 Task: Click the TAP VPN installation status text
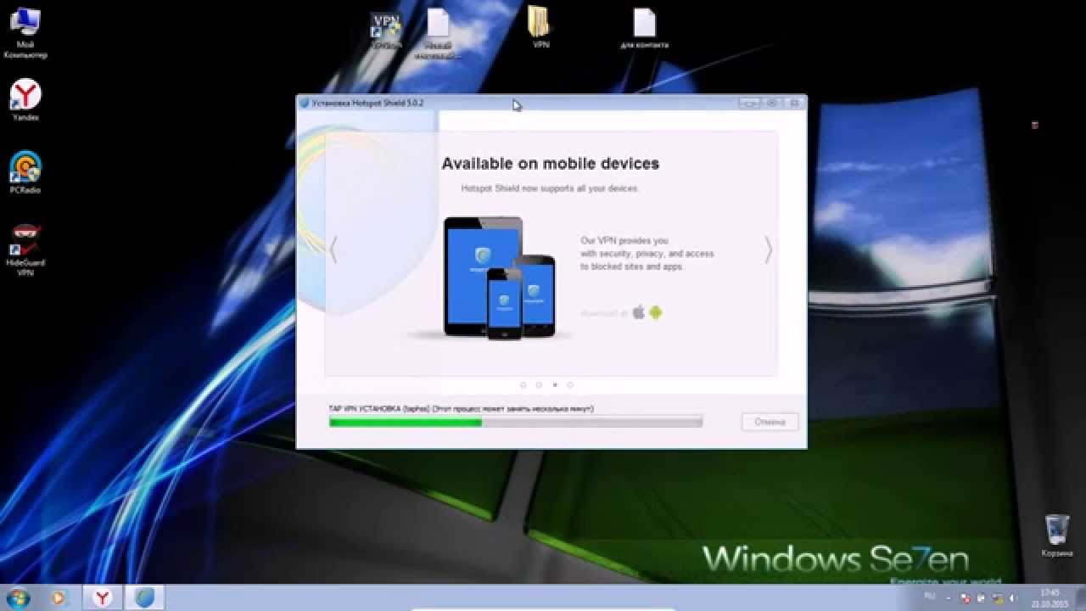point(462,408)
